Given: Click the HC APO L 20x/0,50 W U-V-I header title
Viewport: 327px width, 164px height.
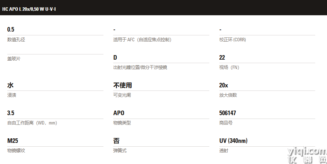Looking at the screenshot, I should (x=29, y=9).
